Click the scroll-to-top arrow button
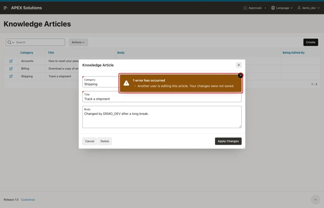This screenshot has height=208, width=324. tap(315, 199)
